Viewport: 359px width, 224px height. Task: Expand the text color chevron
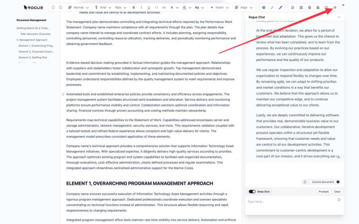pyautogui.click(x=177, y=8)
